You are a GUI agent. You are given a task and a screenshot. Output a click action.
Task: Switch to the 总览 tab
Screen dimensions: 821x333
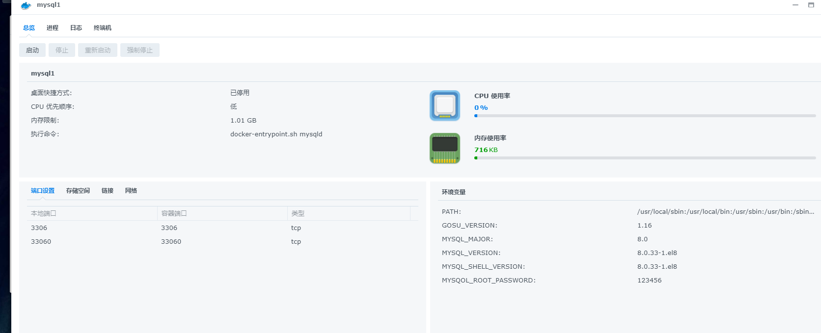point(29,28)
